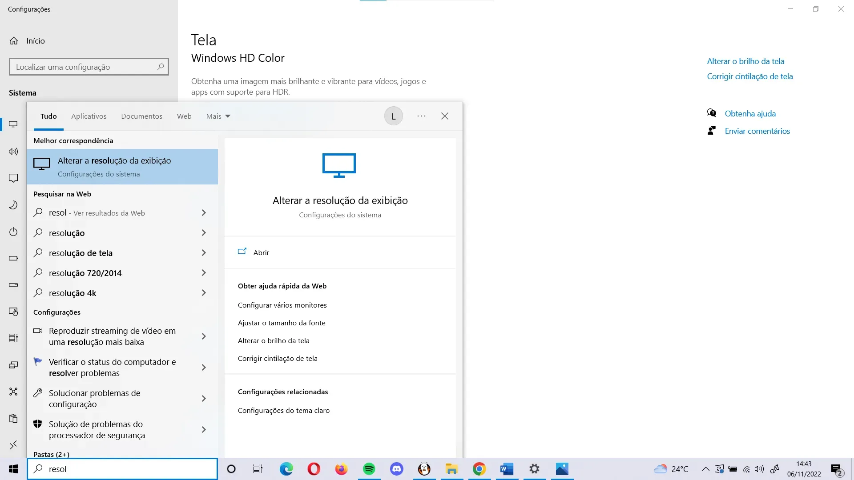854x480 pixels.
Task: Click the taskbar search box containing 'resol'
Action: [x=122, y=469]
